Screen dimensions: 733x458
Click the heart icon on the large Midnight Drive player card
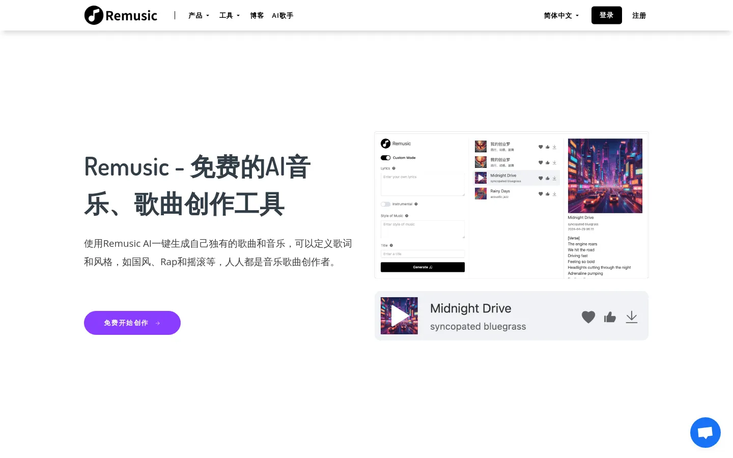588,317
